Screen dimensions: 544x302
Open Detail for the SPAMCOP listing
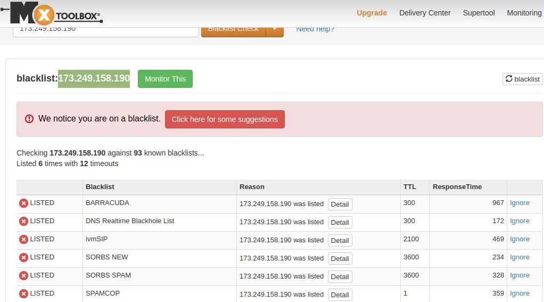tap(340, 295)
